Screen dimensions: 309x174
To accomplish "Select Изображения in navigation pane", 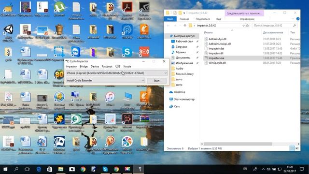I will click(184, 63).
